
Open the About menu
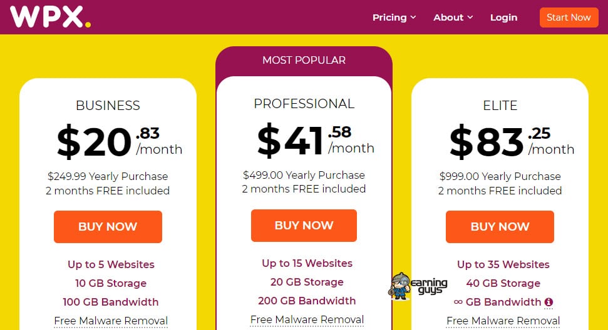(x=448, y=17)
